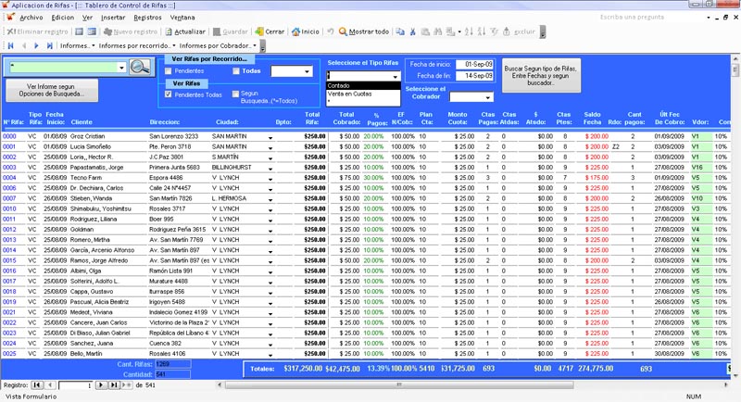Image resolution: width=741 pixels, height=402 pixels.
Task: Click the Cerrar toolbar icon
Action: point(259,31)
